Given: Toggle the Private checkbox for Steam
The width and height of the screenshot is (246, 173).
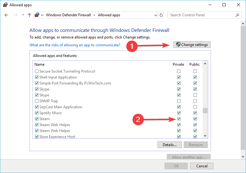Looking at the screenshot, I should [x=179, y=119].
